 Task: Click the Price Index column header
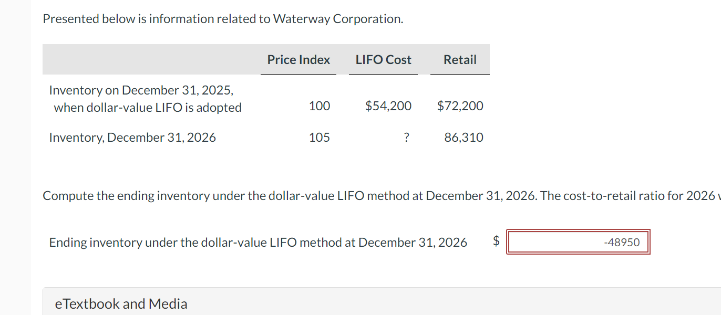298,60
